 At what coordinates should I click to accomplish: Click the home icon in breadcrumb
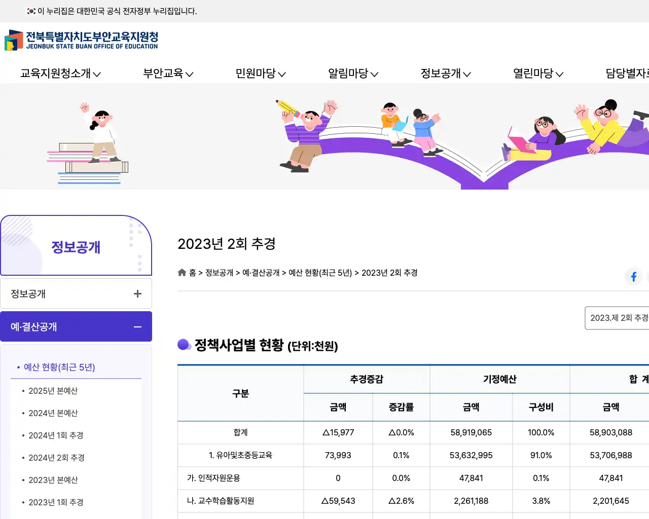(182, 273)
